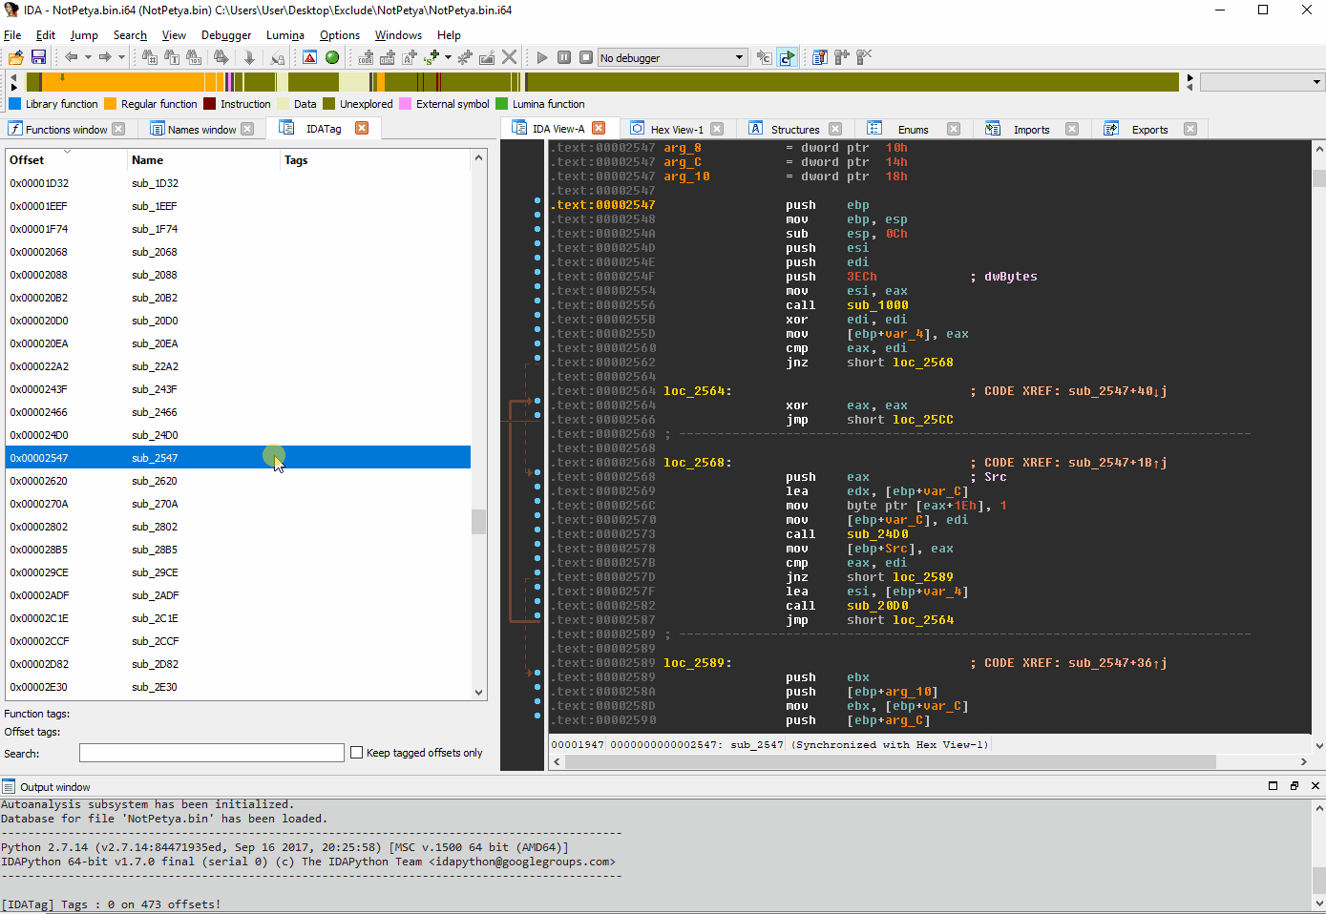Maximize the Output window panel
The height and width of the screenshot is (914, 1326).
tap(1273, 786)
